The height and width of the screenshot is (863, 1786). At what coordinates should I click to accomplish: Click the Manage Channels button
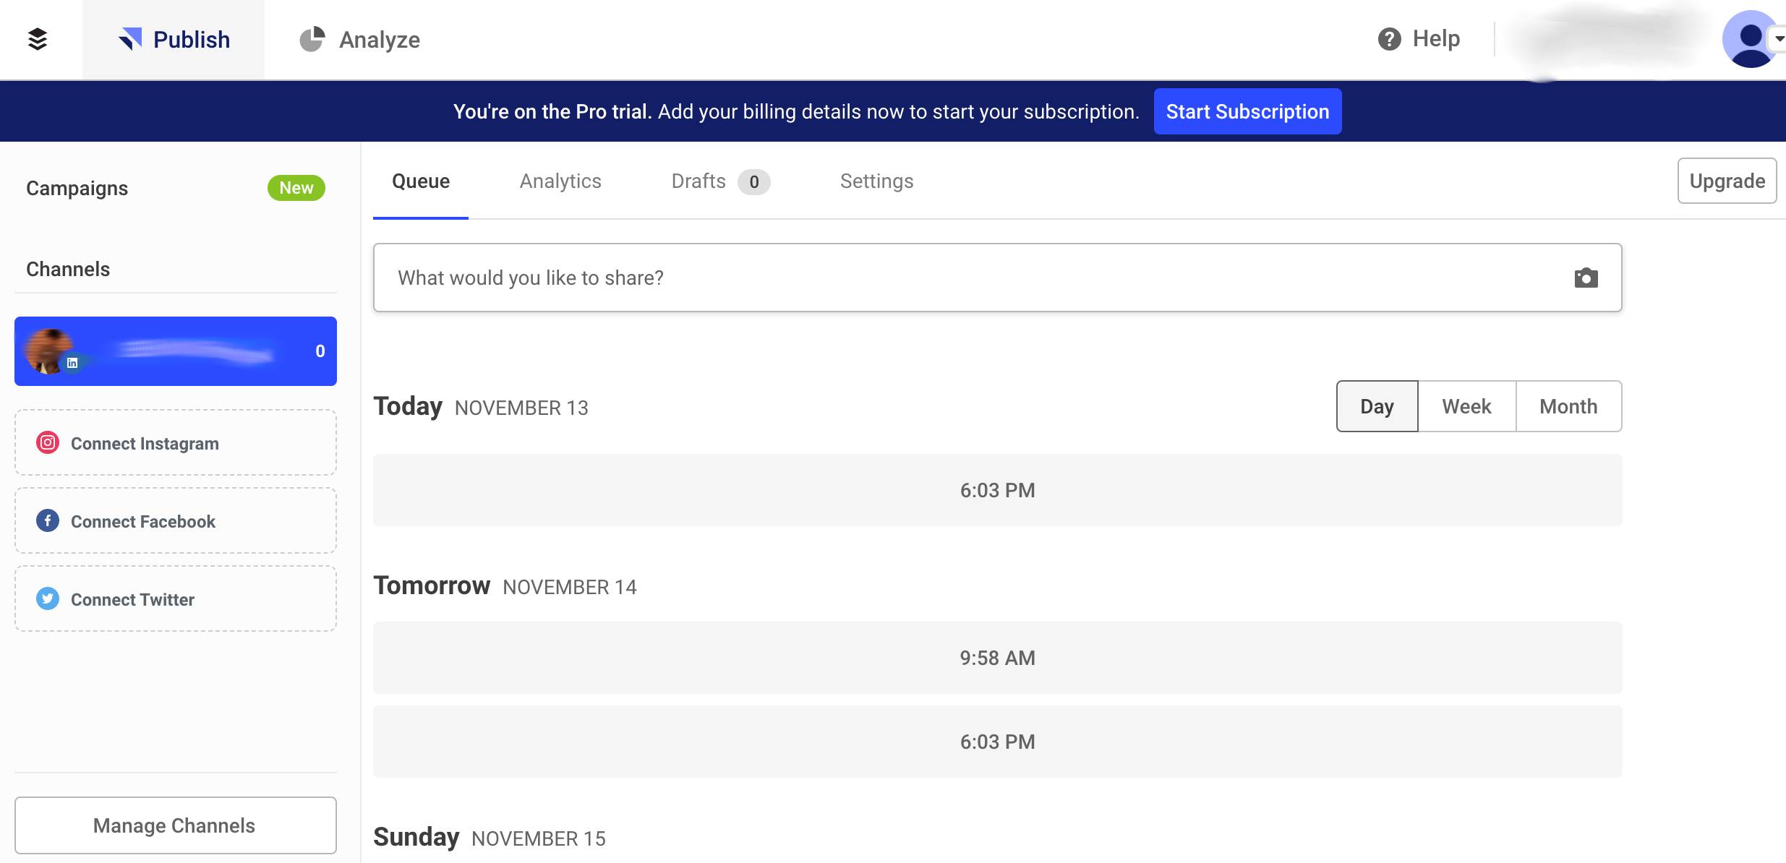175,825
